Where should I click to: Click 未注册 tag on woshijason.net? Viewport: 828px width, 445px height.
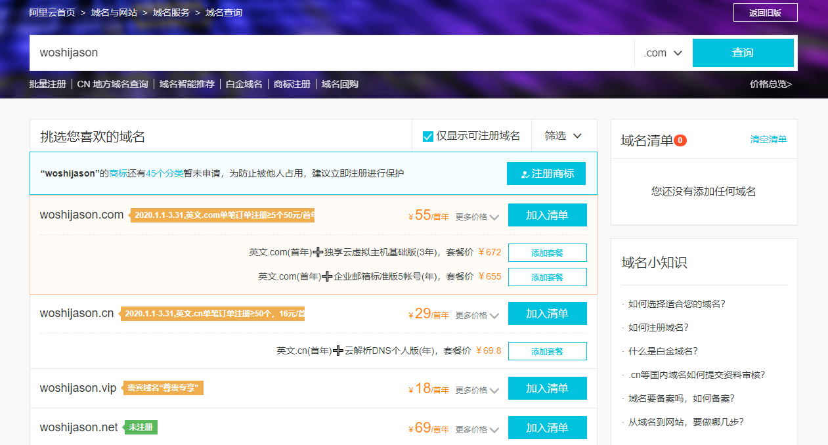[x=141, y=427]
